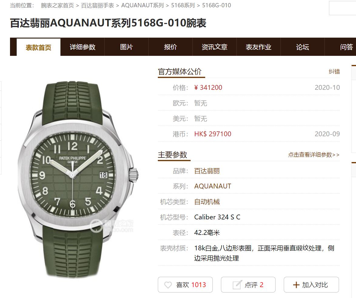Open 百达翡丽手表 breadcrumb link
This screenshot has width=356, height=298.
[x=98, y=5]
